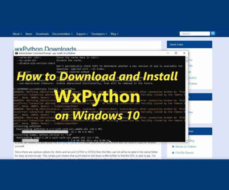The image size is (229, 190).
Task: Open the About dropdown menu
Action: pyautogui.click(x=17, y=34)
